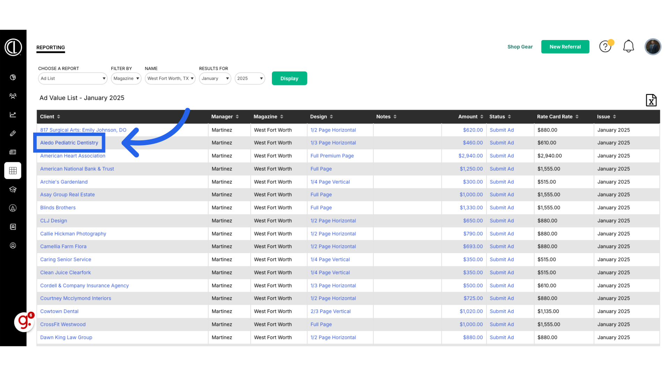Export the report to Excel
670x376 pixels.
point(651,100)
